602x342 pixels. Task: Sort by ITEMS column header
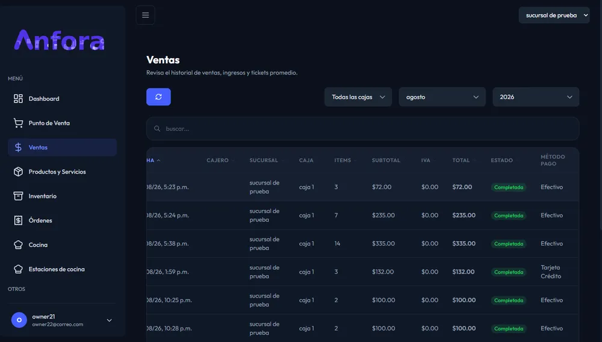343,160
